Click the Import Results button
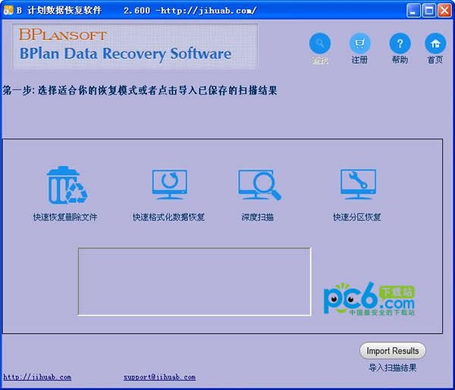The height and width of the screenshot is (390, 455). (393, 351)
